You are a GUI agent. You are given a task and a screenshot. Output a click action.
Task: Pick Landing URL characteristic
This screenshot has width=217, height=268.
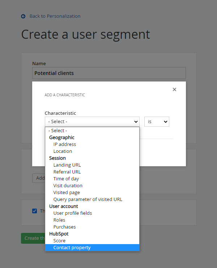click(x=67, y=165)
